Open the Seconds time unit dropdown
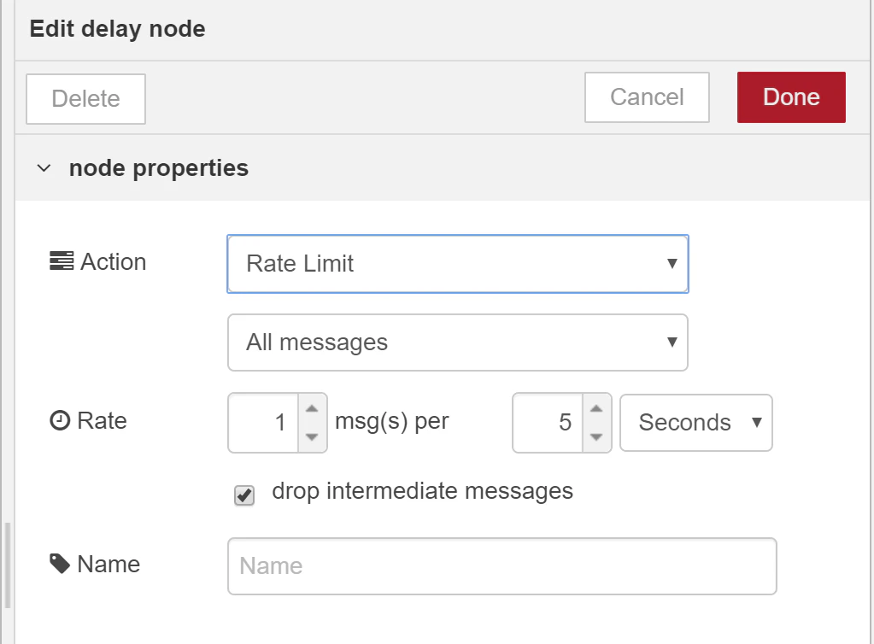Viewport: 874px width, 644px height. (x=696, y=423)
